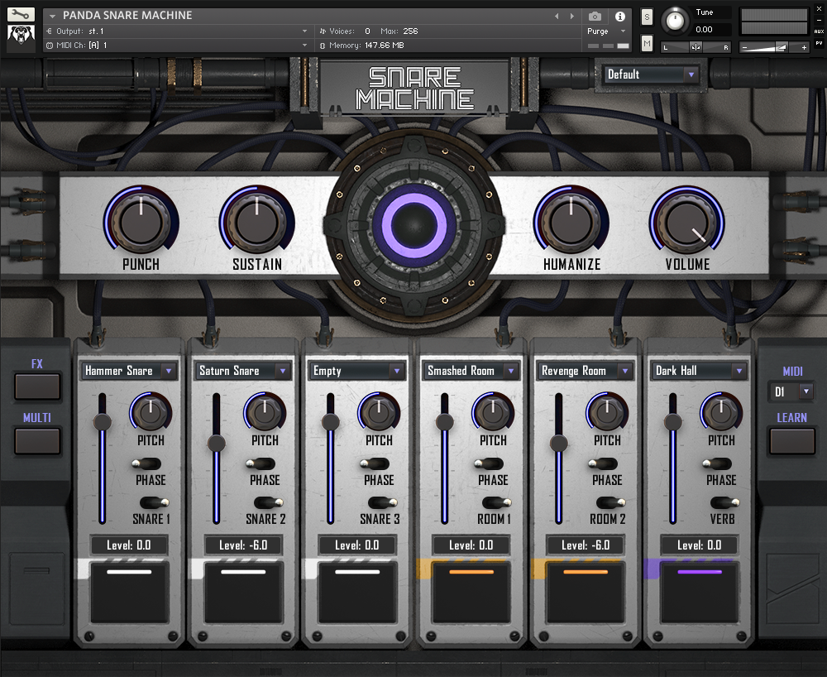
Task: Click the Level: -6.0 readout under SNARE 2
Action: tap(243, 545)
